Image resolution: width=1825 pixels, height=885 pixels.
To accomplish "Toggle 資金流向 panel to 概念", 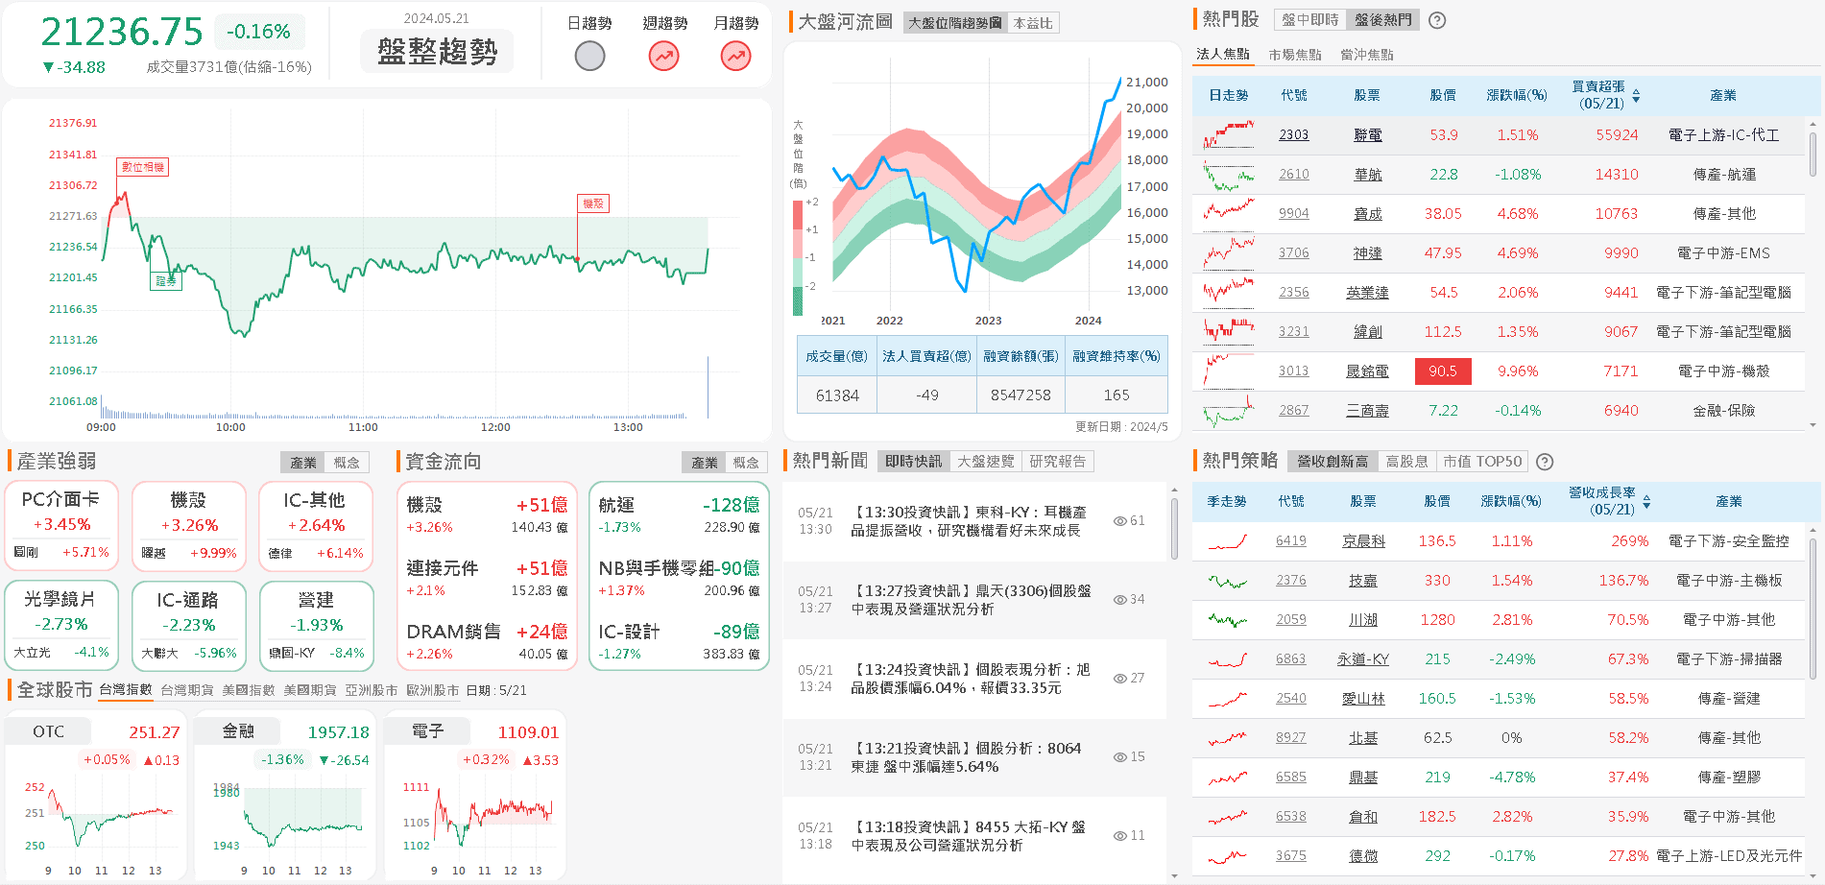I will pos(746,463).
